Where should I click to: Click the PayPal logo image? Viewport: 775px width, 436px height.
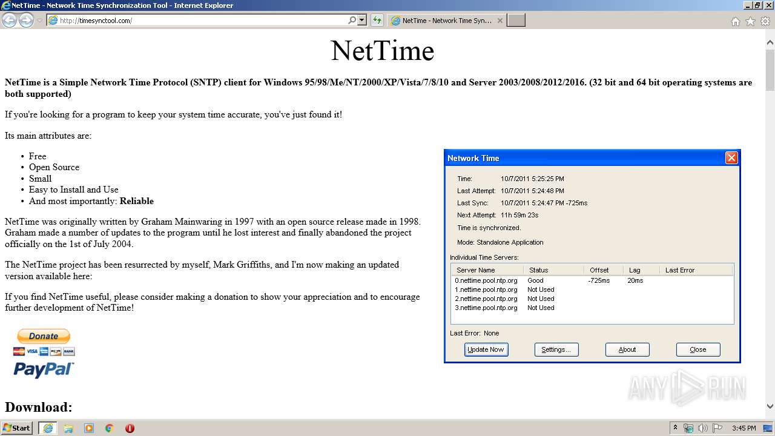tap(44, 370)
